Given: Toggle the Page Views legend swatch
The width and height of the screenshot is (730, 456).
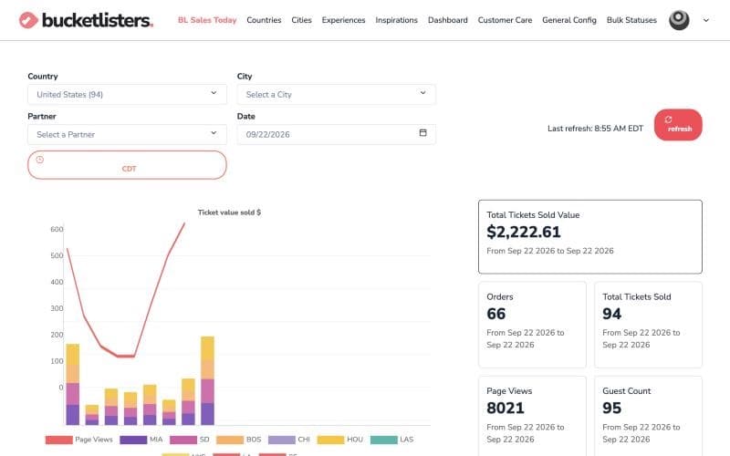Looking at the screenshot, I should pos(58,440).
